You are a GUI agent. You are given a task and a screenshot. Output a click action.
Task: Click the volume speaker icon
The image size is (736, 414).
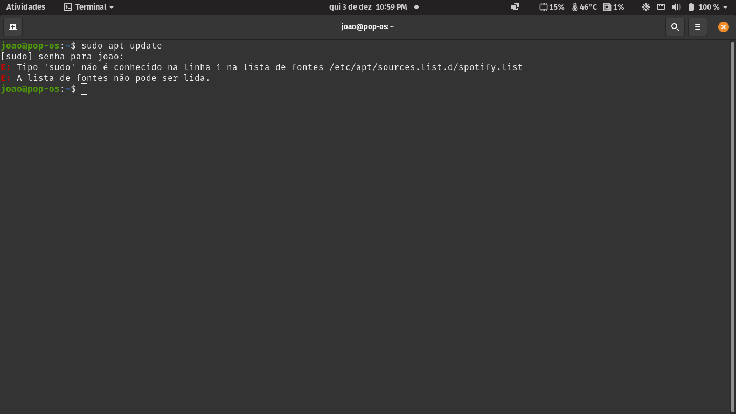coord(676,7)
